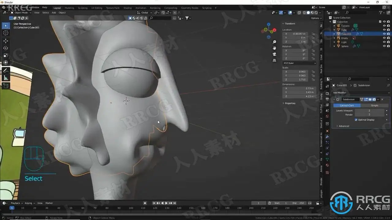Select the Annotate pencil tool
The height and width of the screenshot is (220, 392).
tap(6, 70)
